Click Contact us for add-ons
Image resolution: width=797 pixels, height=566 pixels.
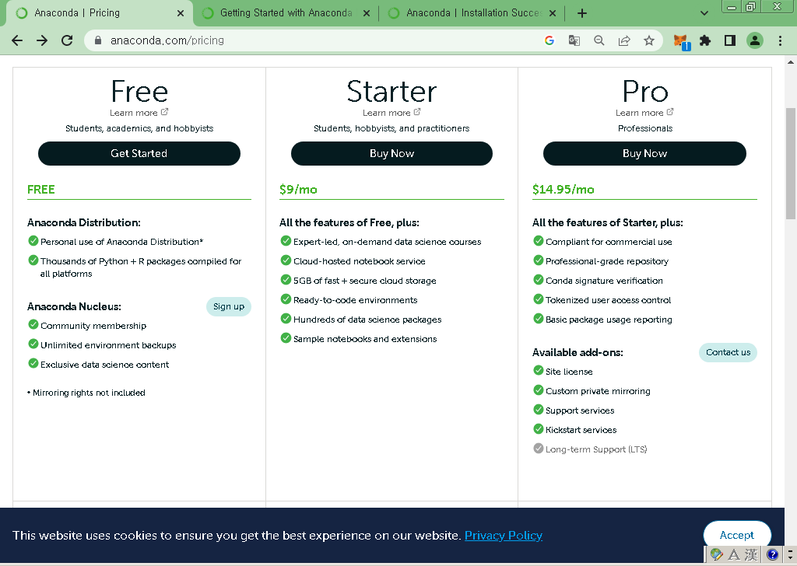click(728, 352)
